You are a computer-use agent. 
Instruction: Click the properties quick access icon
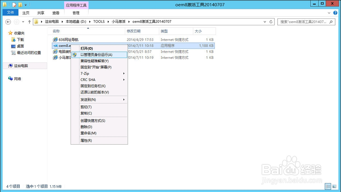coord(14,4)
